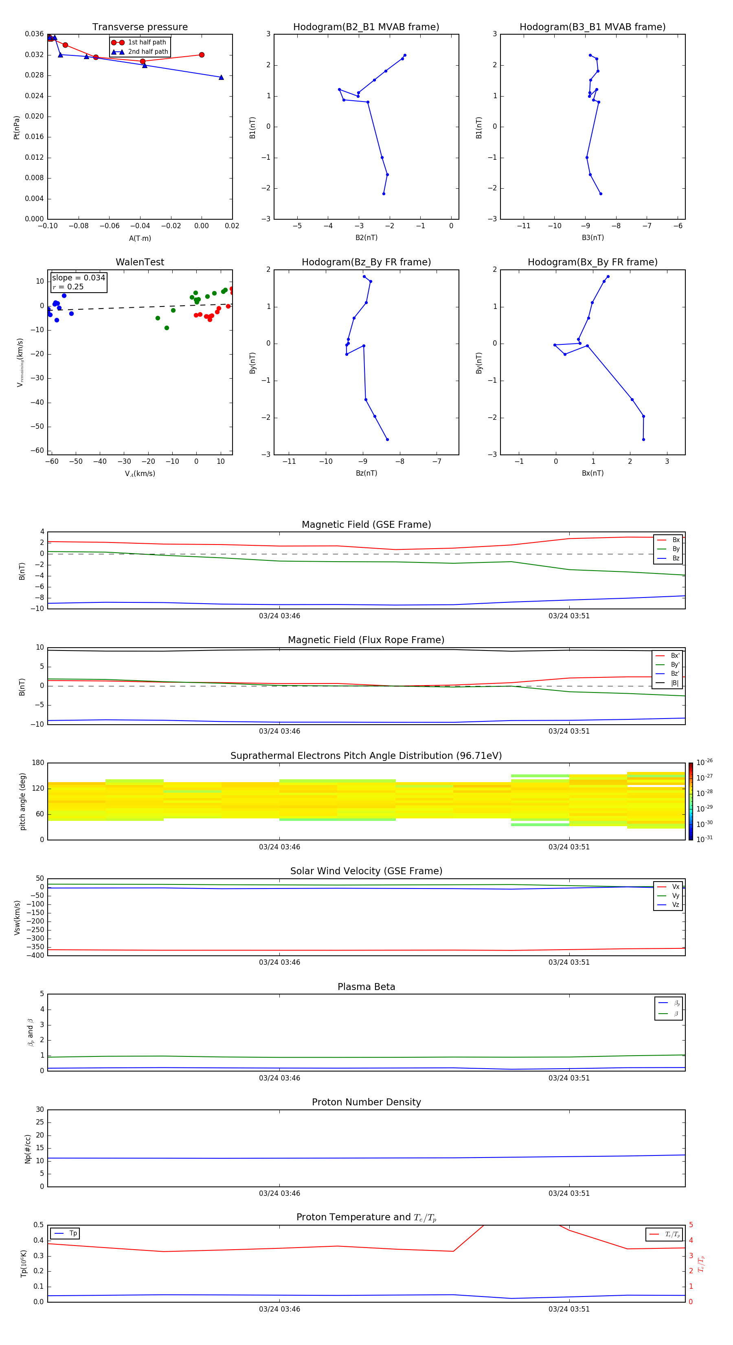Click the 'Magnetic Field (GSE Frame)' title
Image resolution: width=733 pixels, height=1345 pixels.
click(366, 525)
